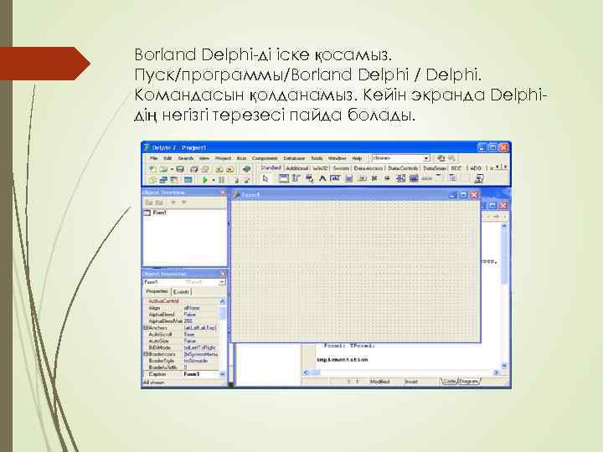The width and height of the screenshot is (603, 452).
Task: Click the Save current desktop icon
Action: pyautogui.click(x=441, y=158)
